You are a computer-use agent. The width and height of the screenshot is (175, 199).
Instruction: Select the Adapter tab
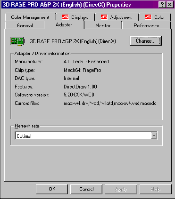tap(64, 25)
